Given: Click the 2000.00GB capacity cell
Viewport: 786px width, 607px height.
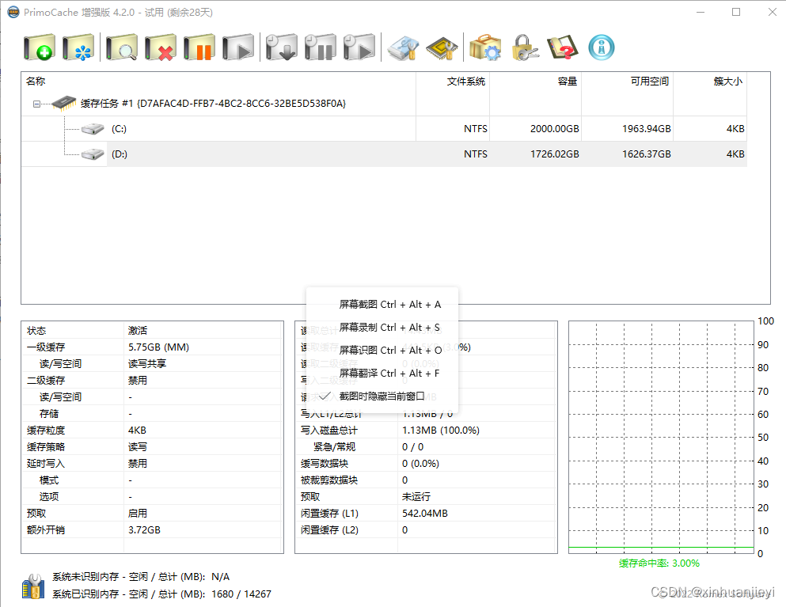Looking at the screenshot, I should [554, 129].
